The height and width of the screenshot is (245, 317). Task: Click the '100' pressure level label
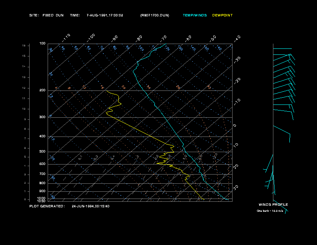42,44
